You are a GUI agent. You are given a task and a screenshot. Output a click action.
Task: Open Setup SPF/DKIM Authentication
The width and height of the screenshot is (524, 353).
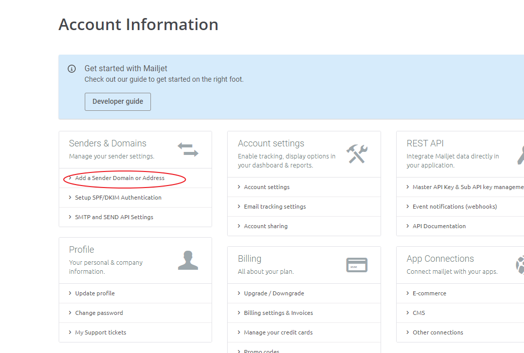pyautogui.click(x=118, y=198)
